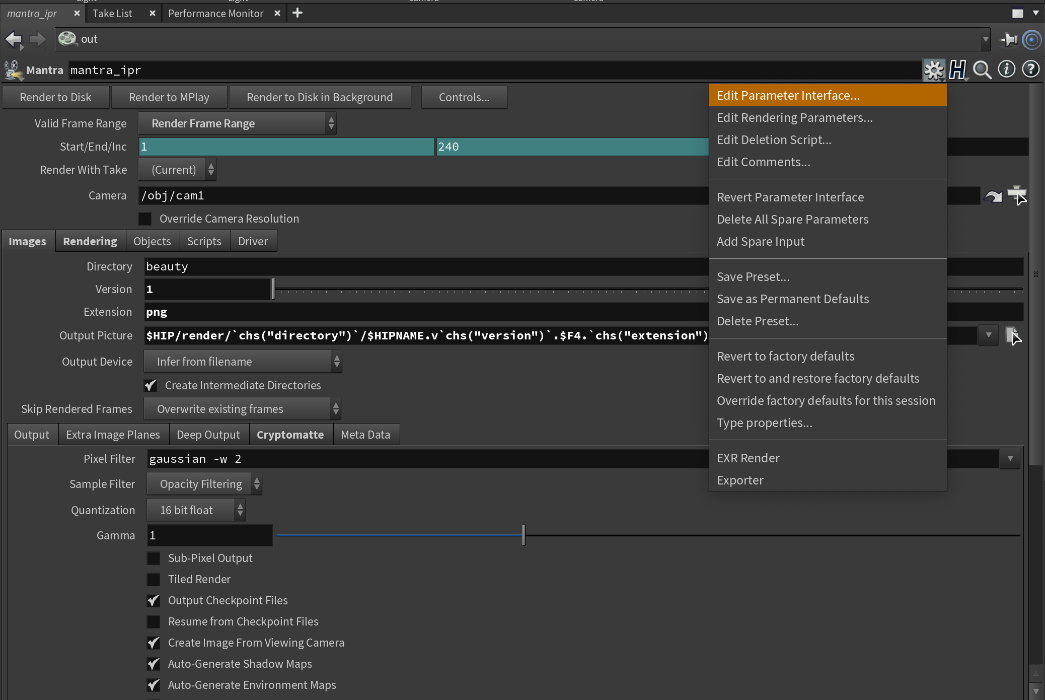Click the Render to Disk button

(55, 98)
